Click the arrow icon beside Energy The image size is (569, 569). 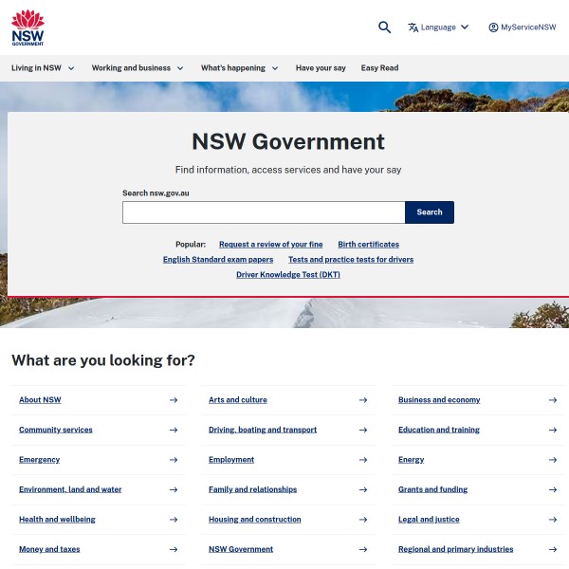click(552, 460)
